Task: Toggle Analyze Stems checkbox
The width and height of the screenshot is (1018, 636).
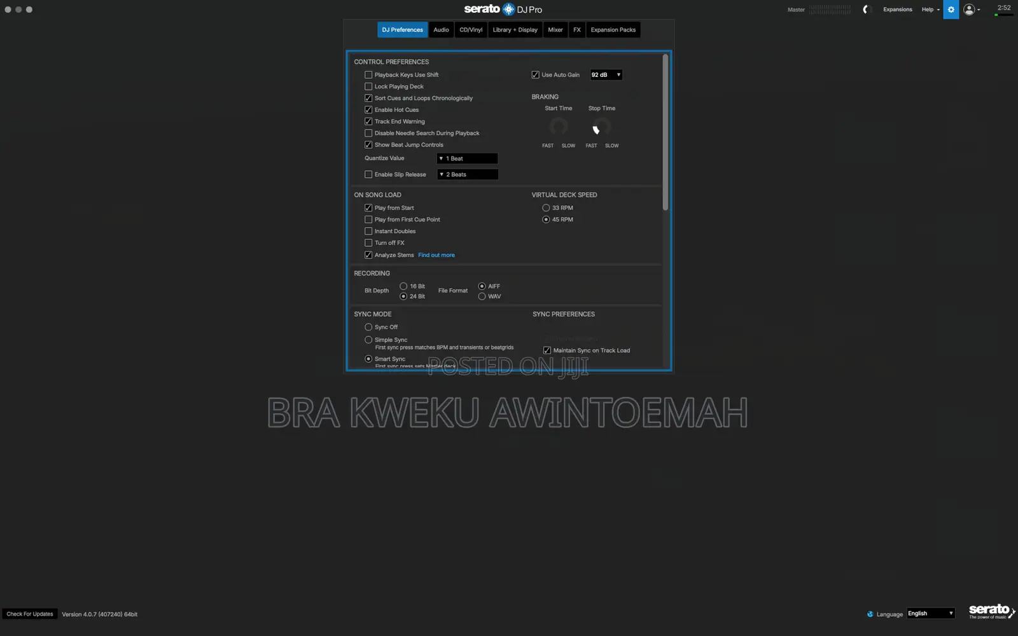Action: (368, 255)
